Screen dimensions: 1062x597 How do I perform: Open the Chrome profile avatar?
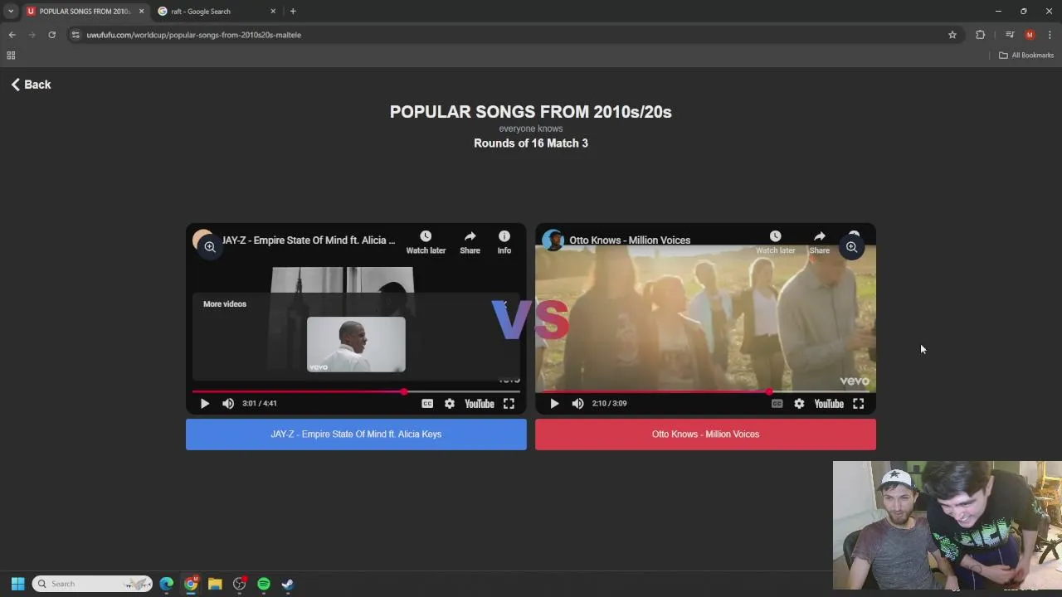[1030, 35]
